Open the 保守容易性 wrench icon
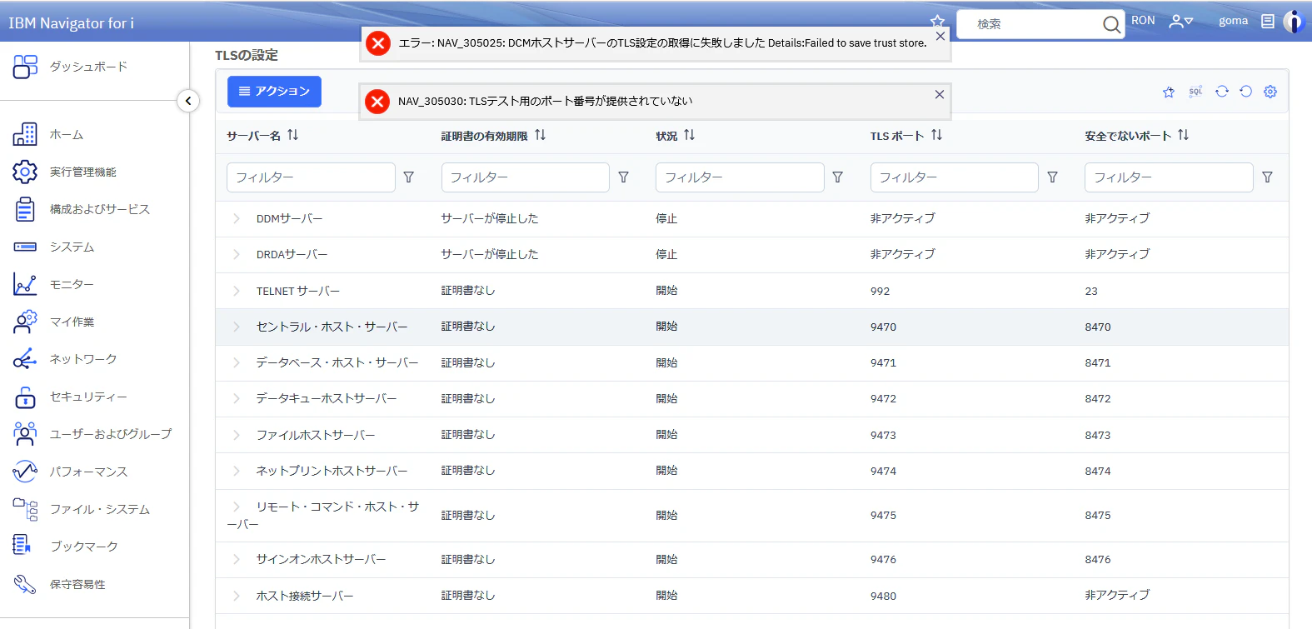The height and width of the screenshot is (629, 1312). pyautogui.click(x=25, y=584)
